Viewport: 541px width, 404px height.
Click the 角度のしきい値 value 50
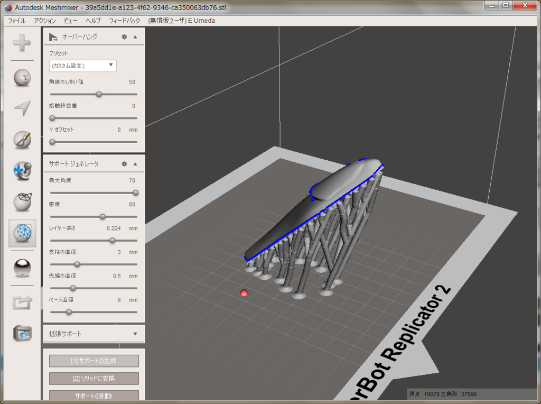click(132, 82)
